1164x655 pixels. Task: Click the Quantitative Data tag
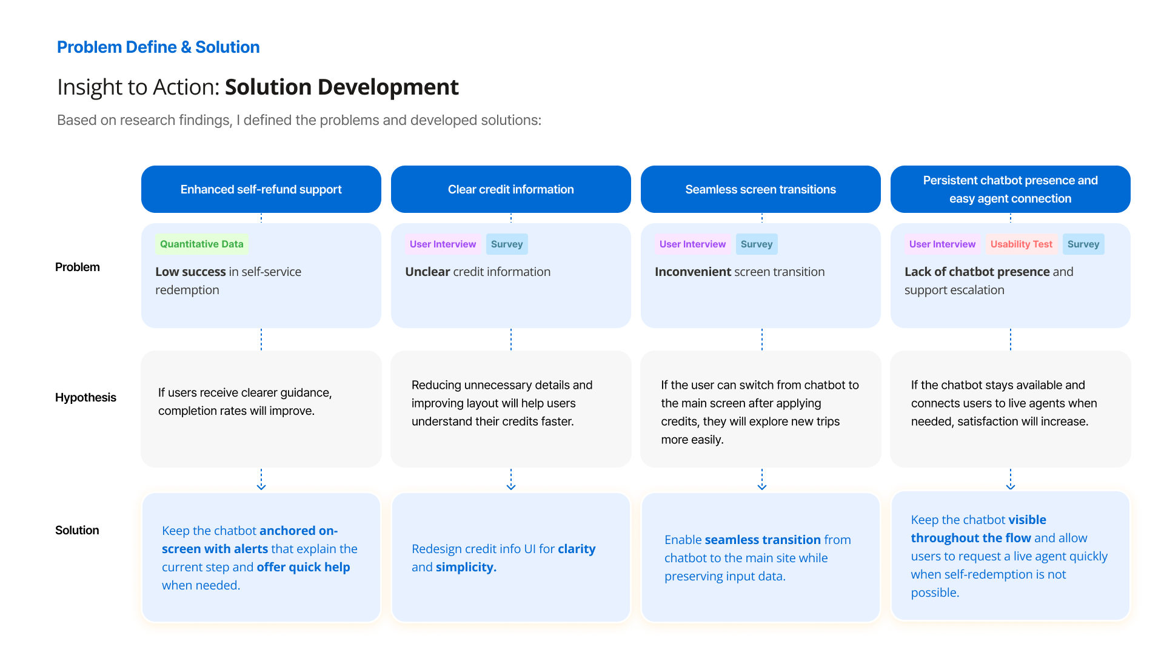pyautogui.click(x=201, y=244)
